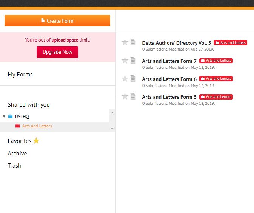Open Arts and Letters Form 6 title
The height and width of the screenshot is (213, 254).
(169, 79)
